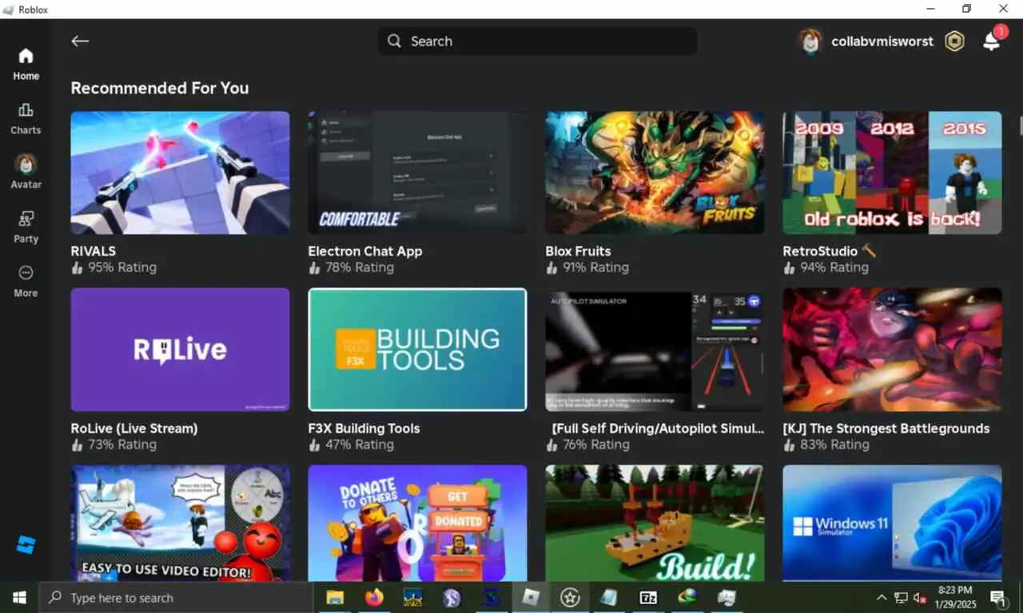The height and width of the screenshot is (613, 1023).
Task: Open the notifications bell
Action: (x=992, y=42)
